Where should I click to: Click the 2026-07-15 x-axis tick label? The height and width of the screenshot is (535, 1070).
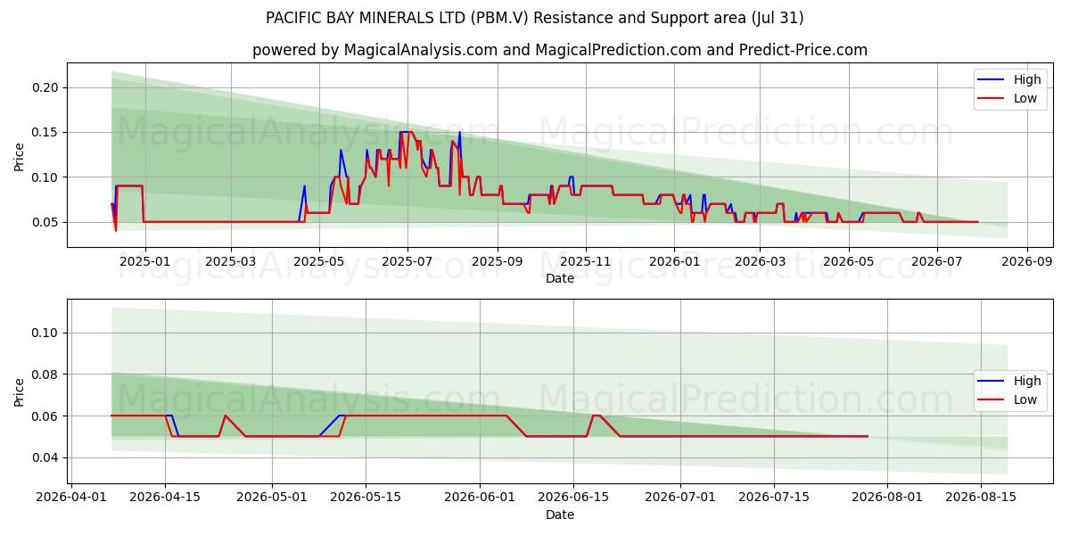[774, 498]
